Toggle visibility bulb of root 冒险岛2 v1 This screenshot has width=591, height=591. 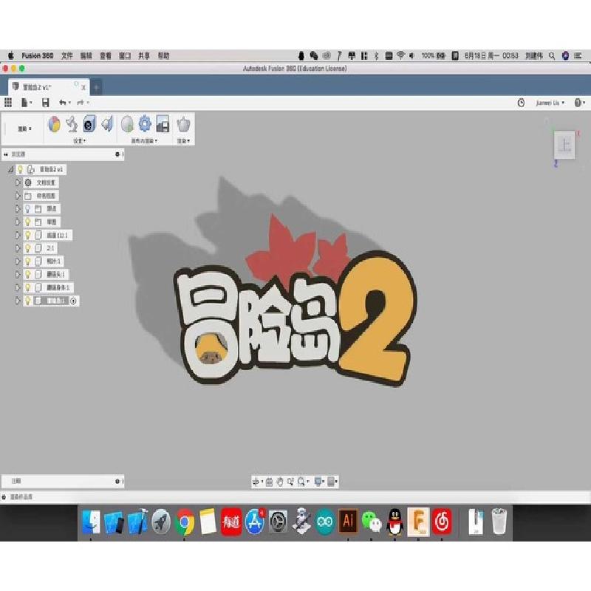tap(21, 169)
